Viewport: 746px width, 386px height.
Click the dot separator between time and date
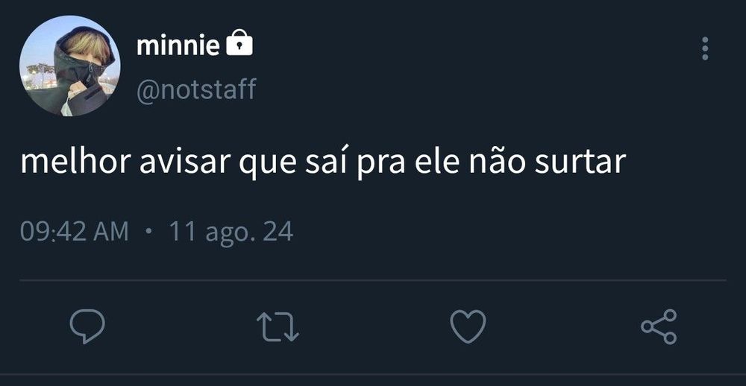(x=149, y=232)
